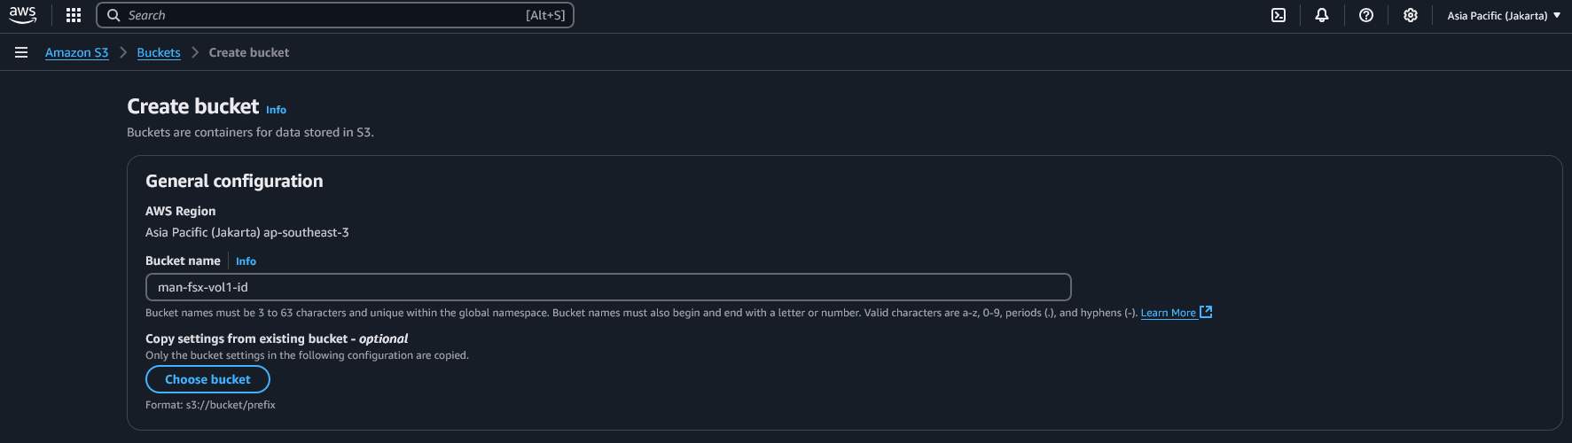Toggle the hamburger side navigation menu

(x=21, y=52)
